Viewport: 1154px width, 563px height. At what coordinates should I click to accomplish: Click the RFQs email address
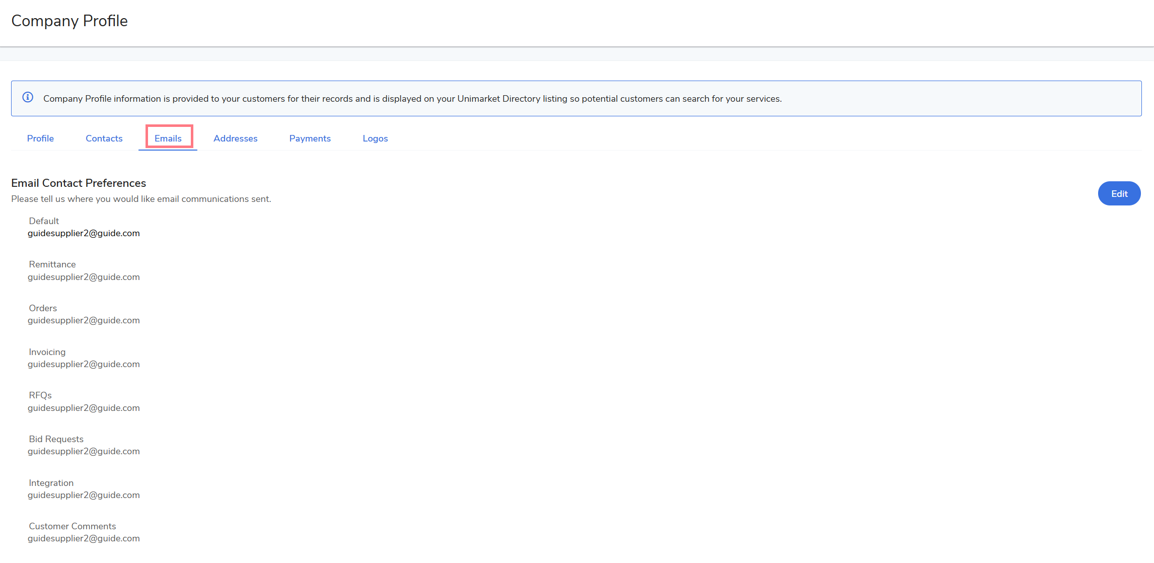[84, 408]
